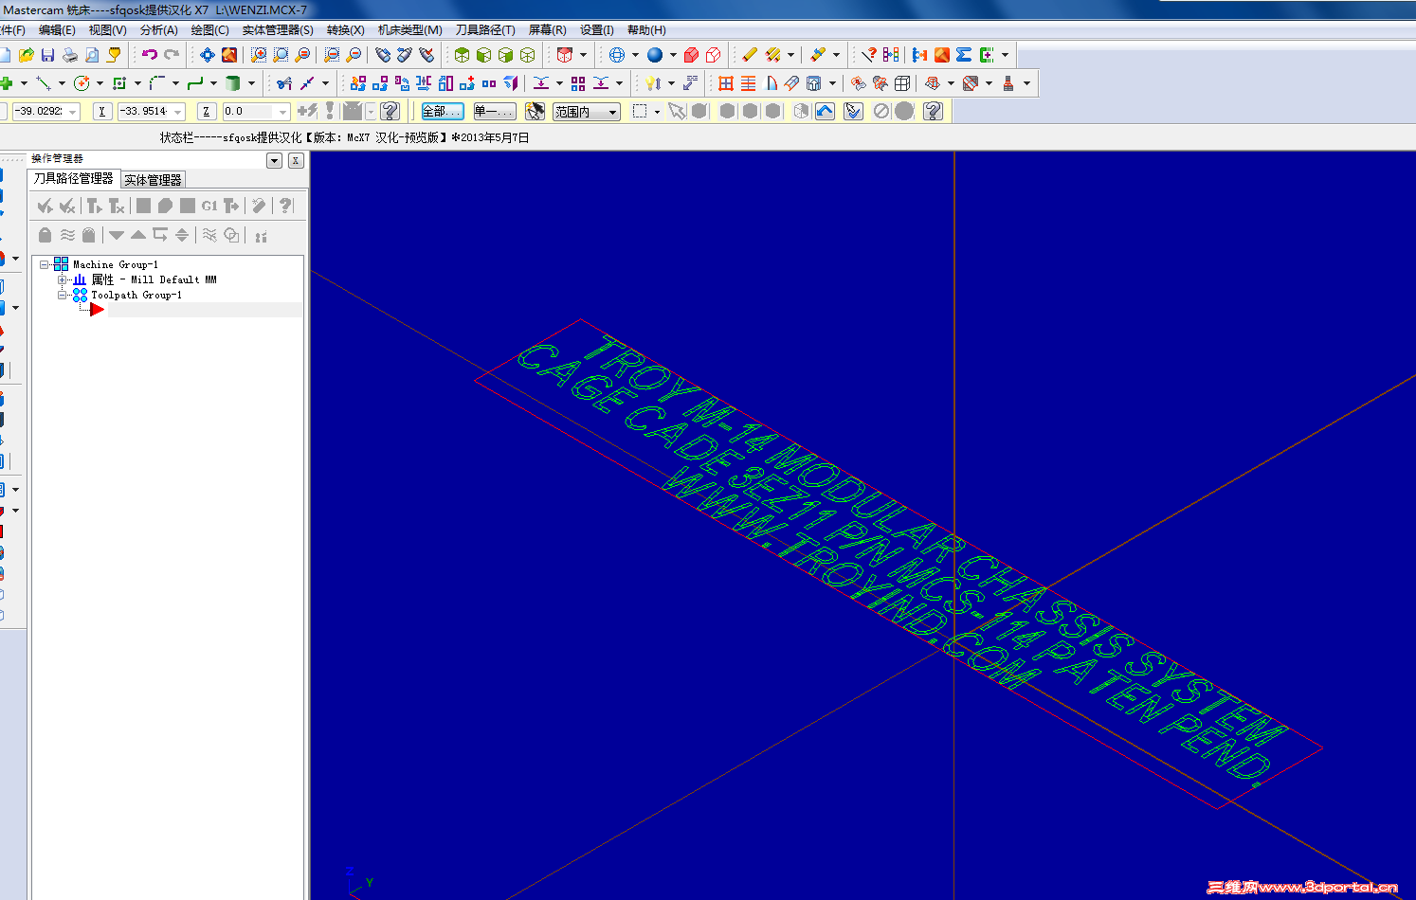Click the wireframe globe shading icon
The height and width of the screenshot is (900, 1416).
point(617,55)
